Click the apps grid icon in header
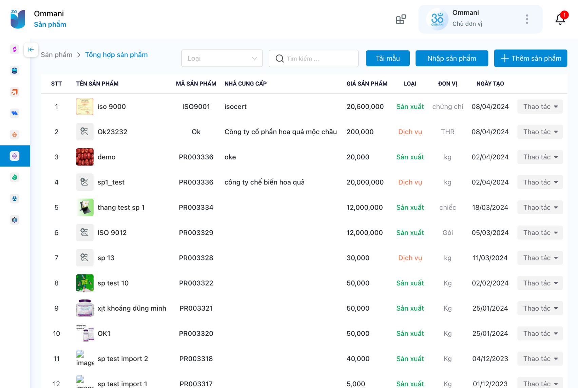 click(401, 19)
